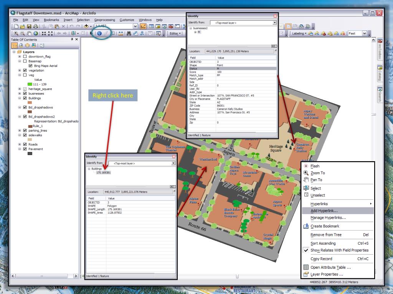Choose Add Hyperlink in context menu

(x=338, y=211)
